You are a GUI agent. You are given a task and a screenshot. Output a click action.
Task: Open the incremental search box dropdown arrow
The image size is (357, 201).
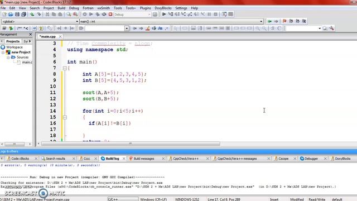click(x=127, y=28)
